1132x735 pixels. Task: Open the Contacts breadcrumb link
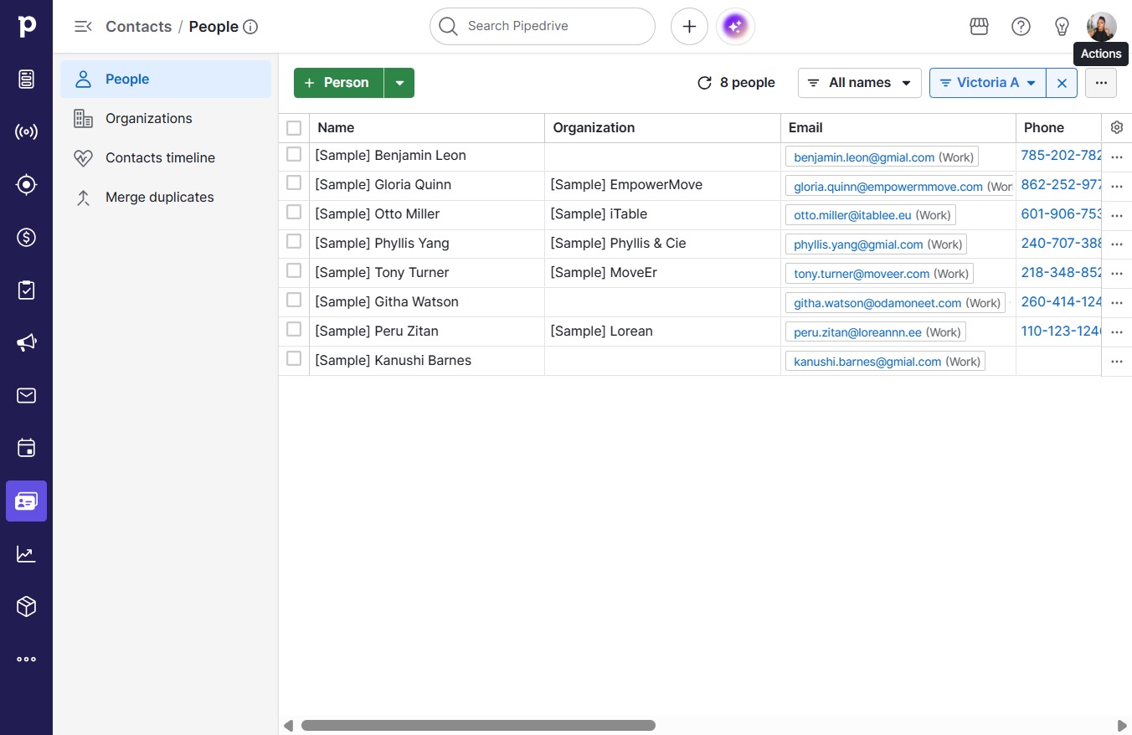click(x=138, y=27)
